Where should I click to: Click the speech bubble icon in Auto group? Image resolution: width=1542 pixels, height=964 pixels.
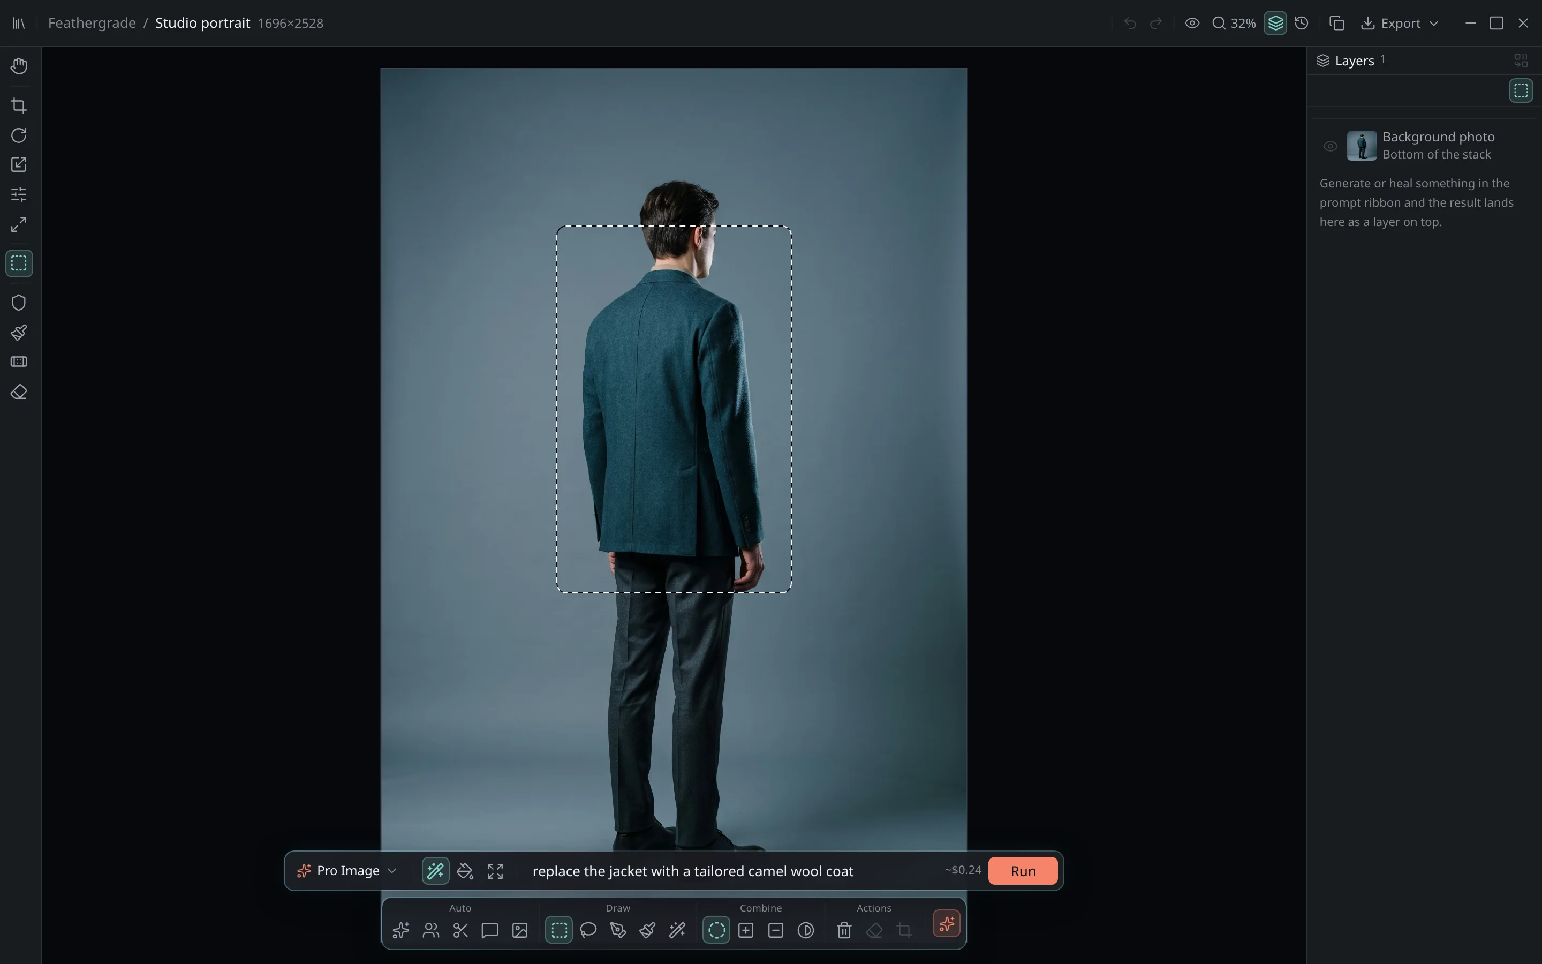(x=490, y=930)
